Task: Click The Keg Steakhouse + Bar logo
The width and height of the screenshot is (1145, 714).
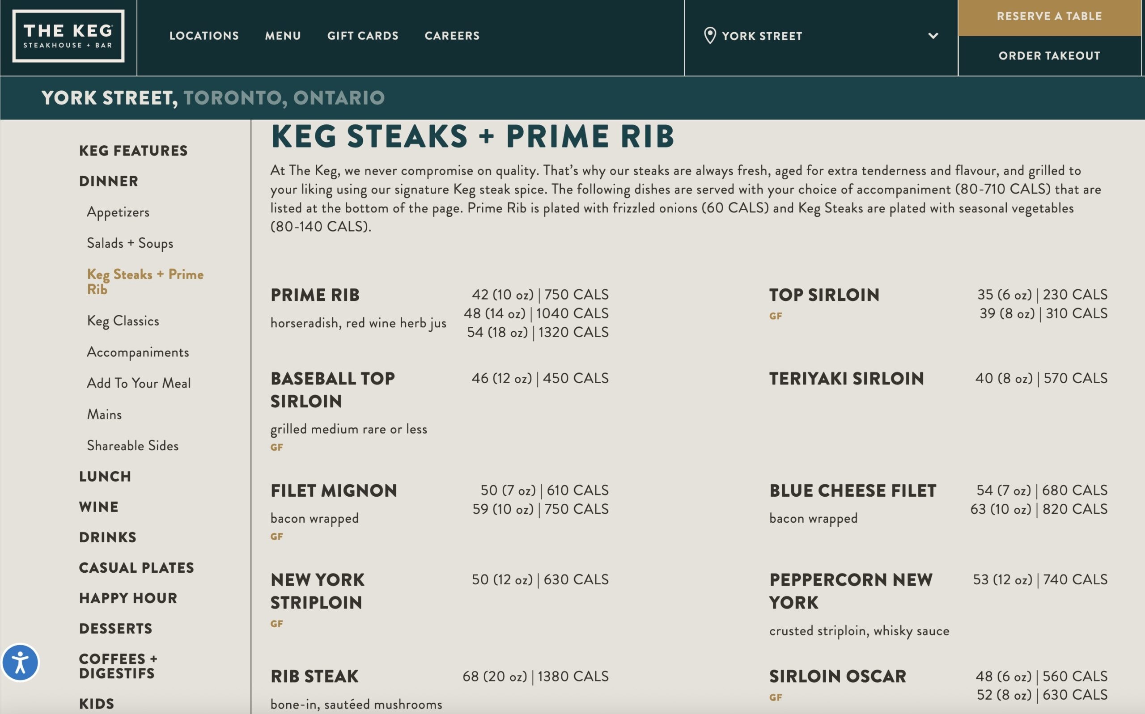Action: point(68,36)
